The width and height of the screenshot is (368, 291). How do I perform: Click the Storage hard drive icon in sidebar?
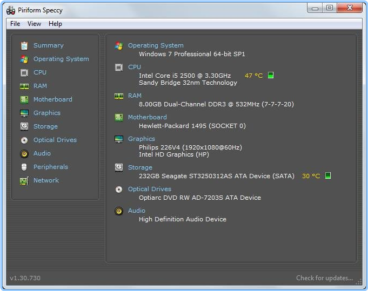tap(24, 127)
